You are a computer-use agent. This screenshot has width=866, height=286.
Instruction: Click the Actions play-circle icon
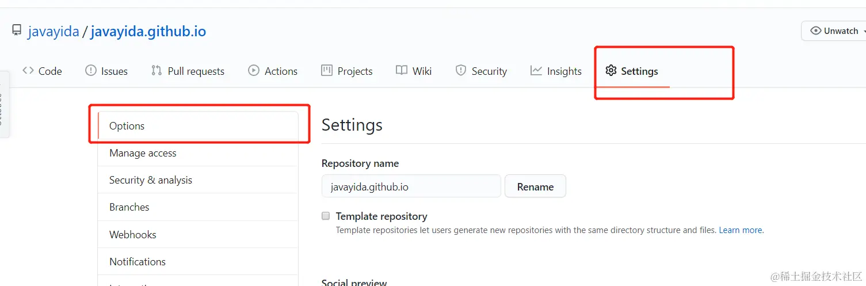click(x=254, y=71)
